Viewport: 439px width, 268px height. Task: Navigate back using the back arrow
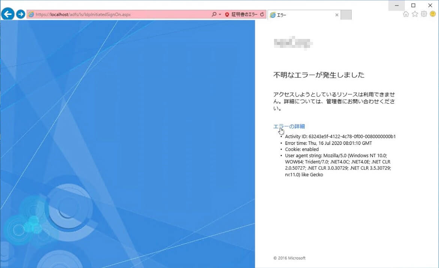tap(7, 14)
